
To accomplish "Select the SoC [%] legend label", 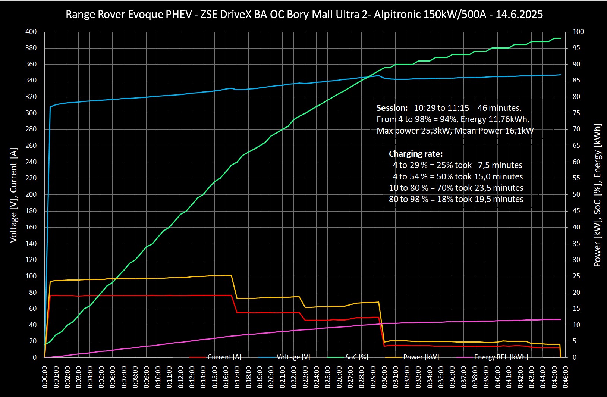I will pos(357,357).
